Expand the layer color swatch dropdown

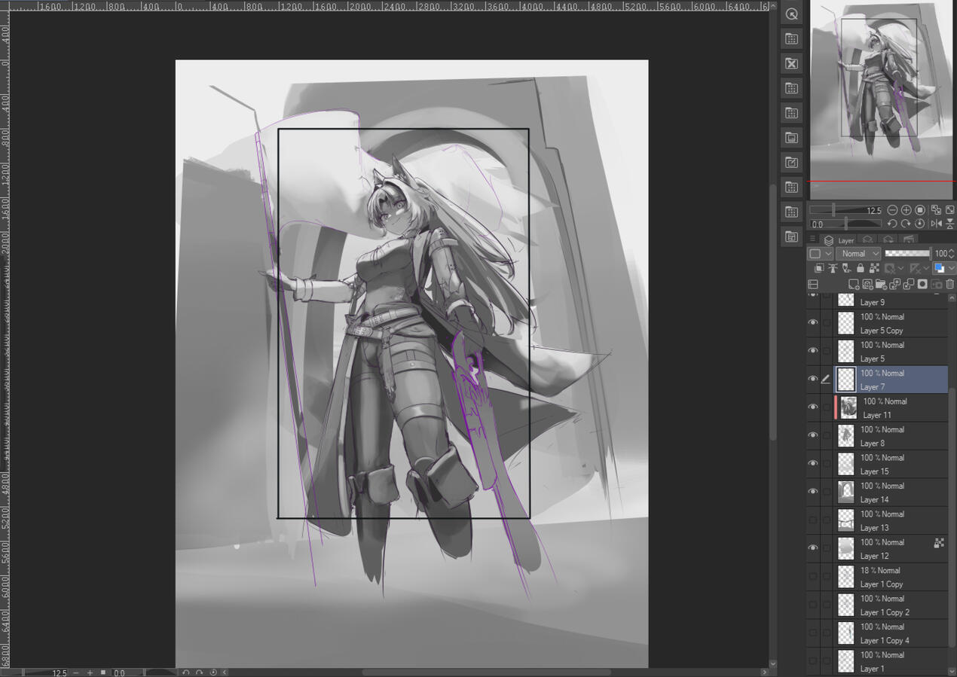(x=951, y=267)
